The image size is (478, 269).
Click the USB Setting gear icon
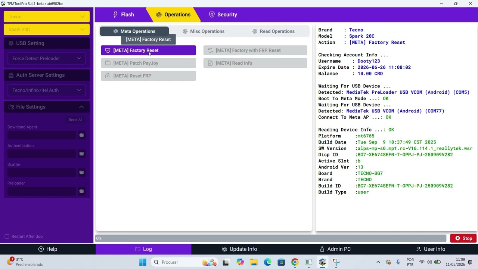point(11,43)
